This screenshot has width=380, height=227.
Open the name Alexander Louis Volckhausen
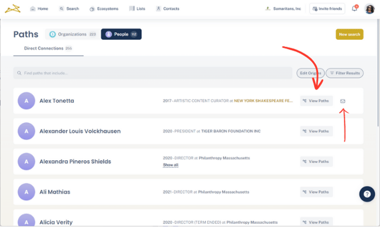coord(80,131)
